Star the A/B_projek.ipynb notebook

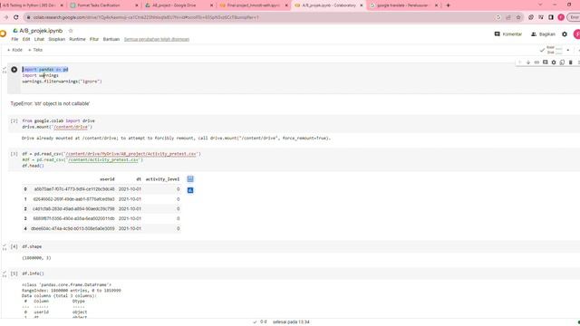(x=71, y=31)
